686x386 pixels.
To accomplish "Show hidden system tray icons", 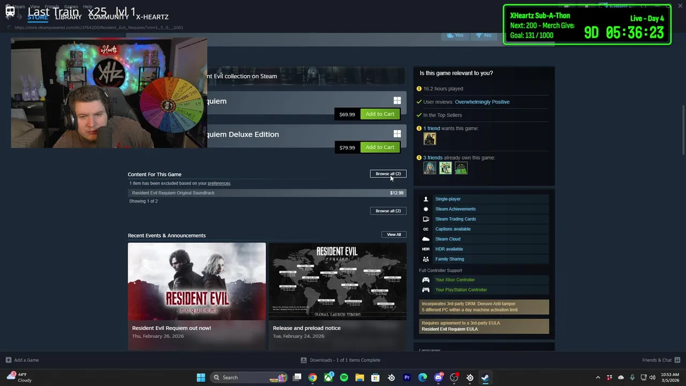I will [x=598, y=377].
